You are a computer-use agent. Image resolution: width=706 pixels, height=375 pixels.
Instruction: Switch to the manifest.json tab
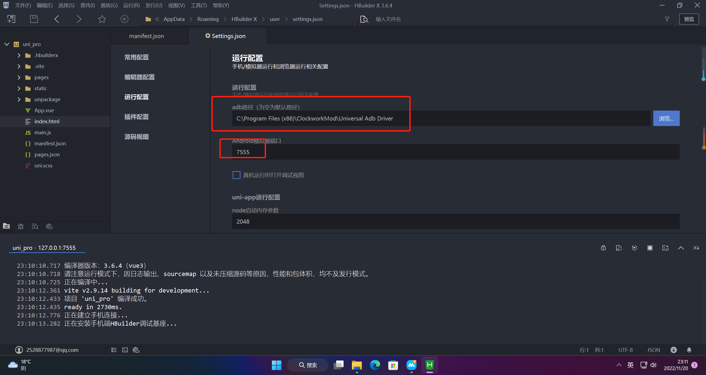coord(147,36)
